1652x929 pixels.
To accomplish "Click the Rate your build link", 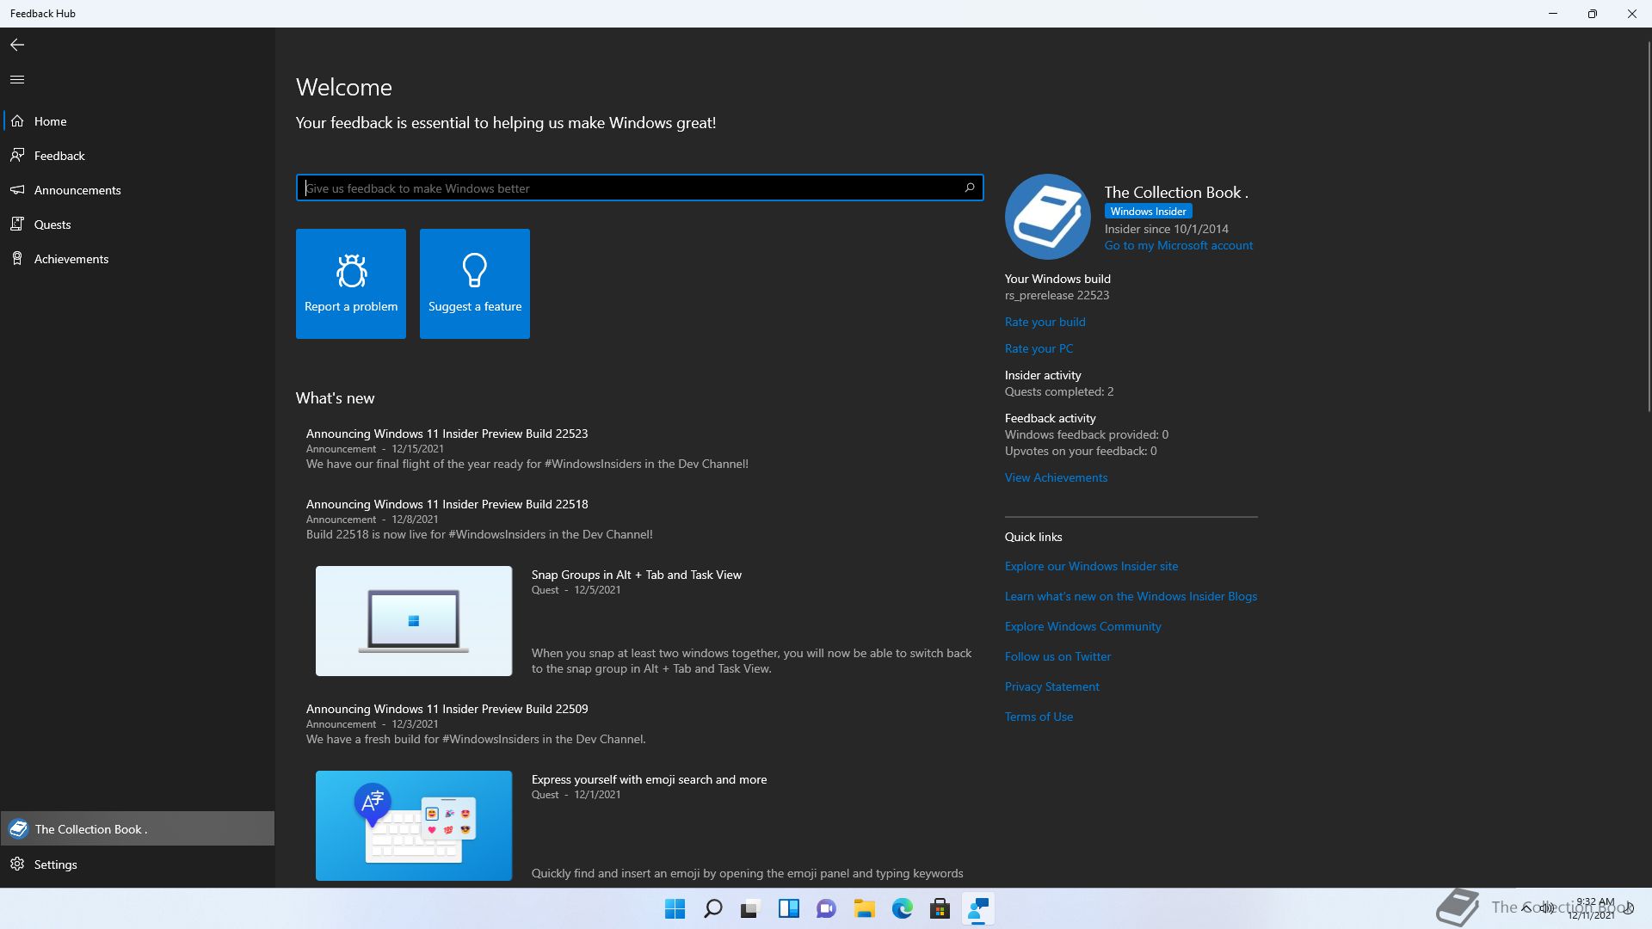I will coord(1045,322).
